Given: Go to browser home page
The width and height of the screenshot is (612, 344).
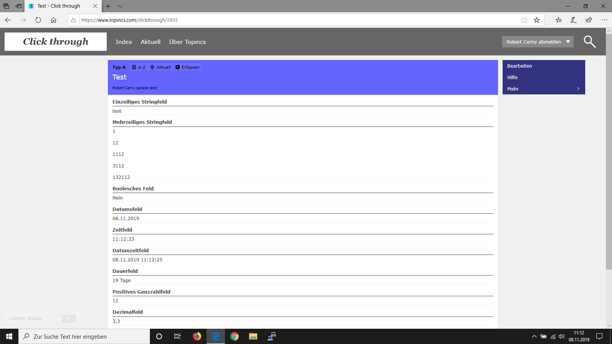Looking at the screenshot, I should [54, 20].
